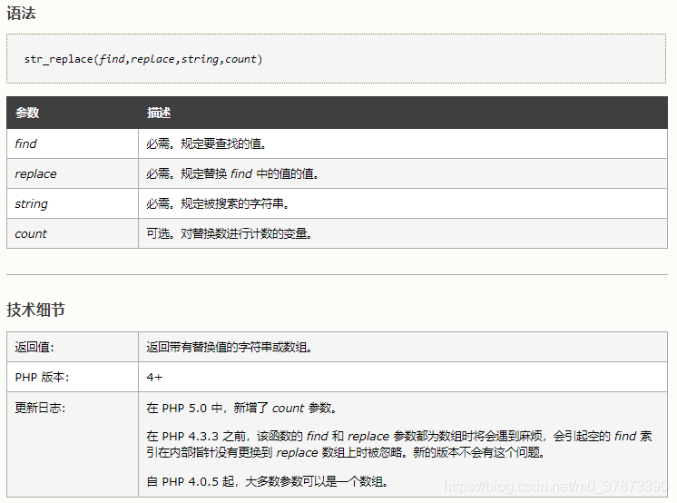
Task: Click the text 返回带有替换值的字符串或数组。
Action: (x=229, y=347)
